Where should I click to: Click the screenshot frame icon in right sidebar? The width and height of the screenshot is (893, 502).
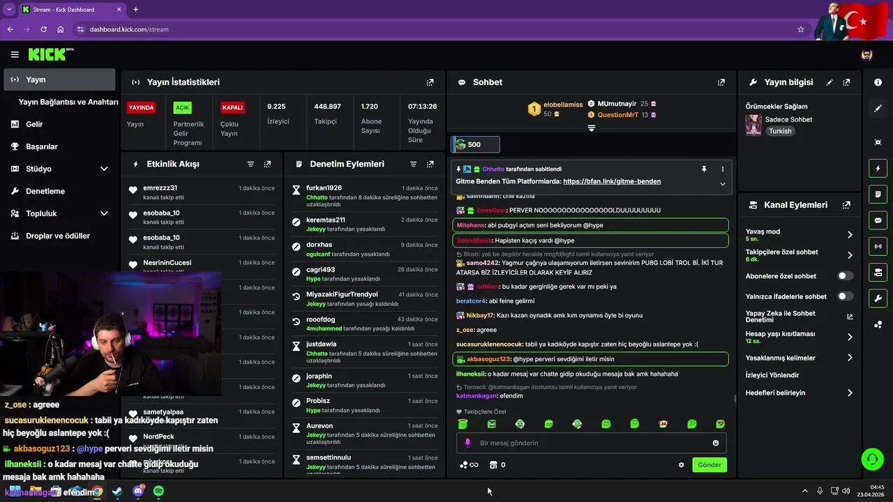pos(878,142)
